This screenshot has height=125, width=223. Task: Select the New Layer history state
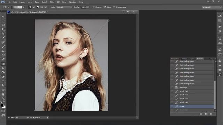pyautogui.click(x=192, y=87)
